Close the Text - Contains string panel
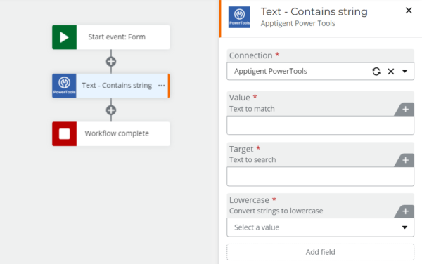 coord(409,11)
